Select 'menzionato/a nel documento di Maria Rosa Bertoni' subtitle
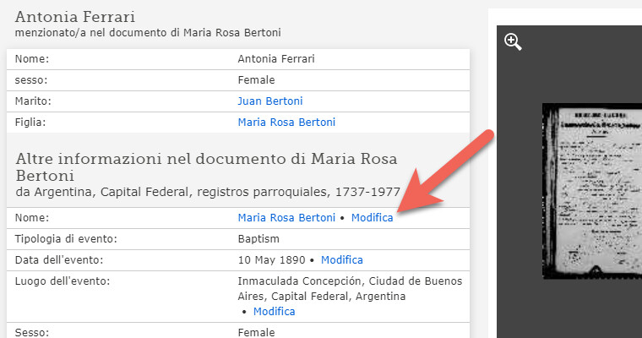The image size is (642, 338). 148,33
